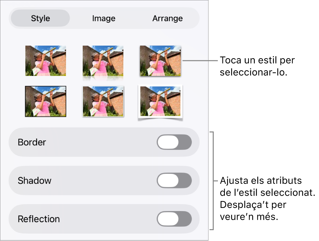
Task: Select the thin white outline style
Action: pos(103,101)
